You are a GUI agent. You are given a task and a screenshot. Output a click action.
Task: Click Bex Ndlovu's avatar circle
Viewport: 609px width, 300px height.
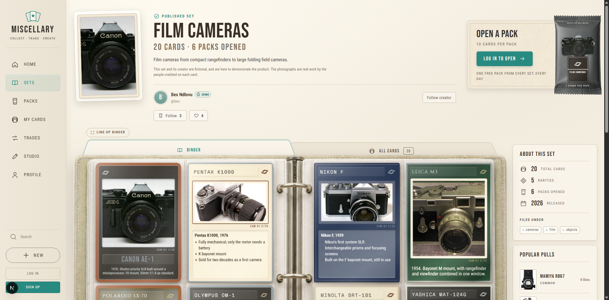point(161,97)
